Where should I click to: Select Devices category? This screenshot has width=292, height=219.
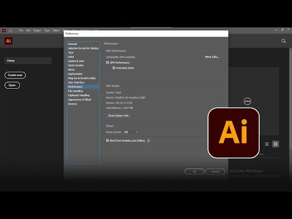click(x=83, y=104)
